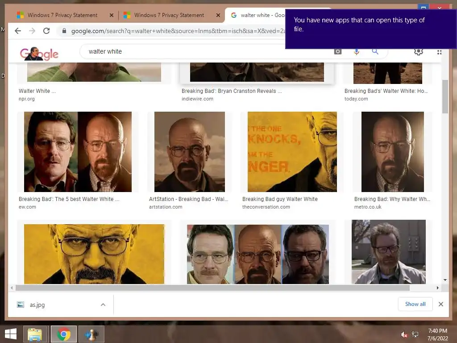
Task: Switch to second Windows 7 Privacy Statement tab
Action: coord(169,15)
